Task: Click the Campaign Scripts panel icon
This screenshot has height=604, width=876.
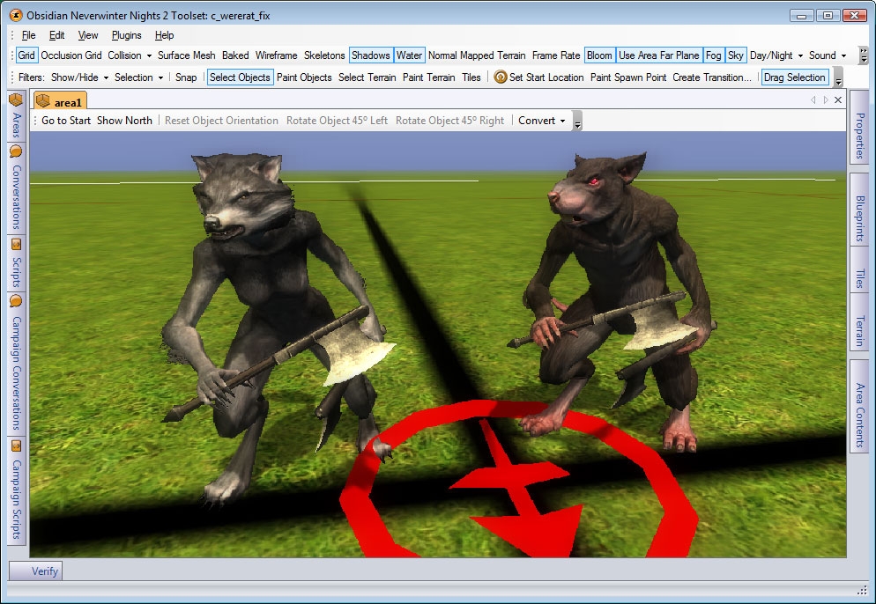Action: 16,446
